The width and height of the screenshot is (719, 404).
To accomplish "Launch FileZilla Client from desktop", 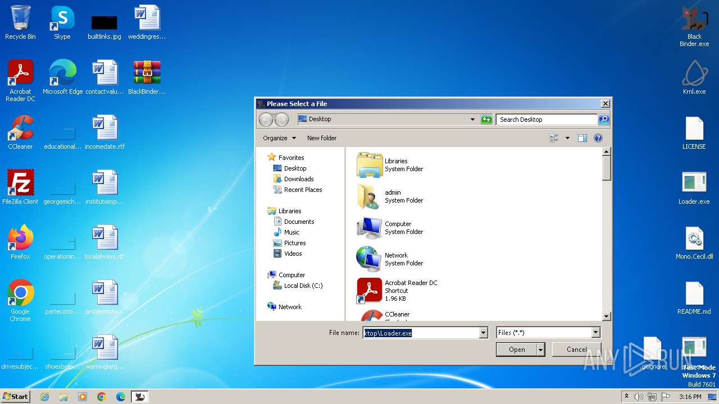I will (x=20, y=187).
